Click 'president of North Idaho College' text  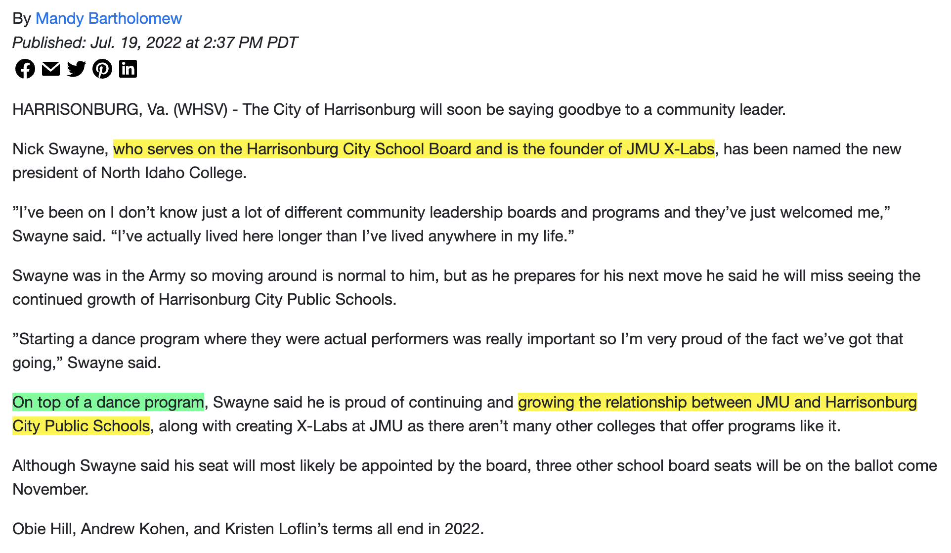129,173
